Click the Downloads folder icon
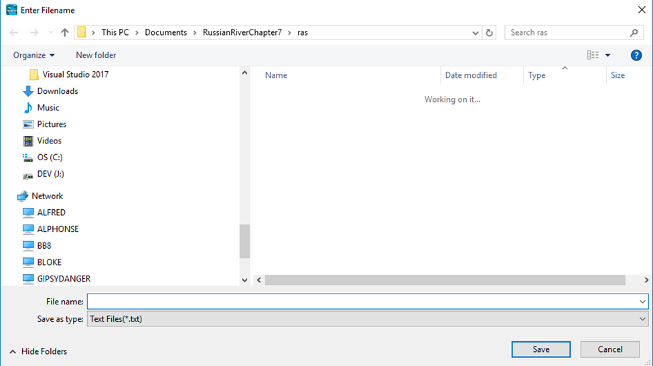This screenshot has height=366, width=653. pos(28,91)
